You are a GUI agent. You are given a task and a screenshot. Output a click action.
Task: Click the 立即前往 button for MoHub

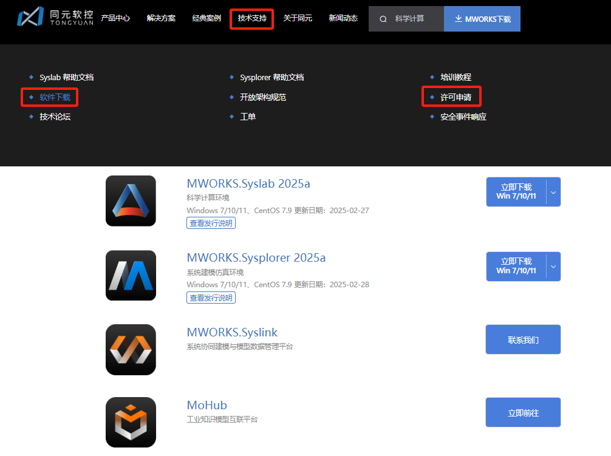click(x=523, y=412)
